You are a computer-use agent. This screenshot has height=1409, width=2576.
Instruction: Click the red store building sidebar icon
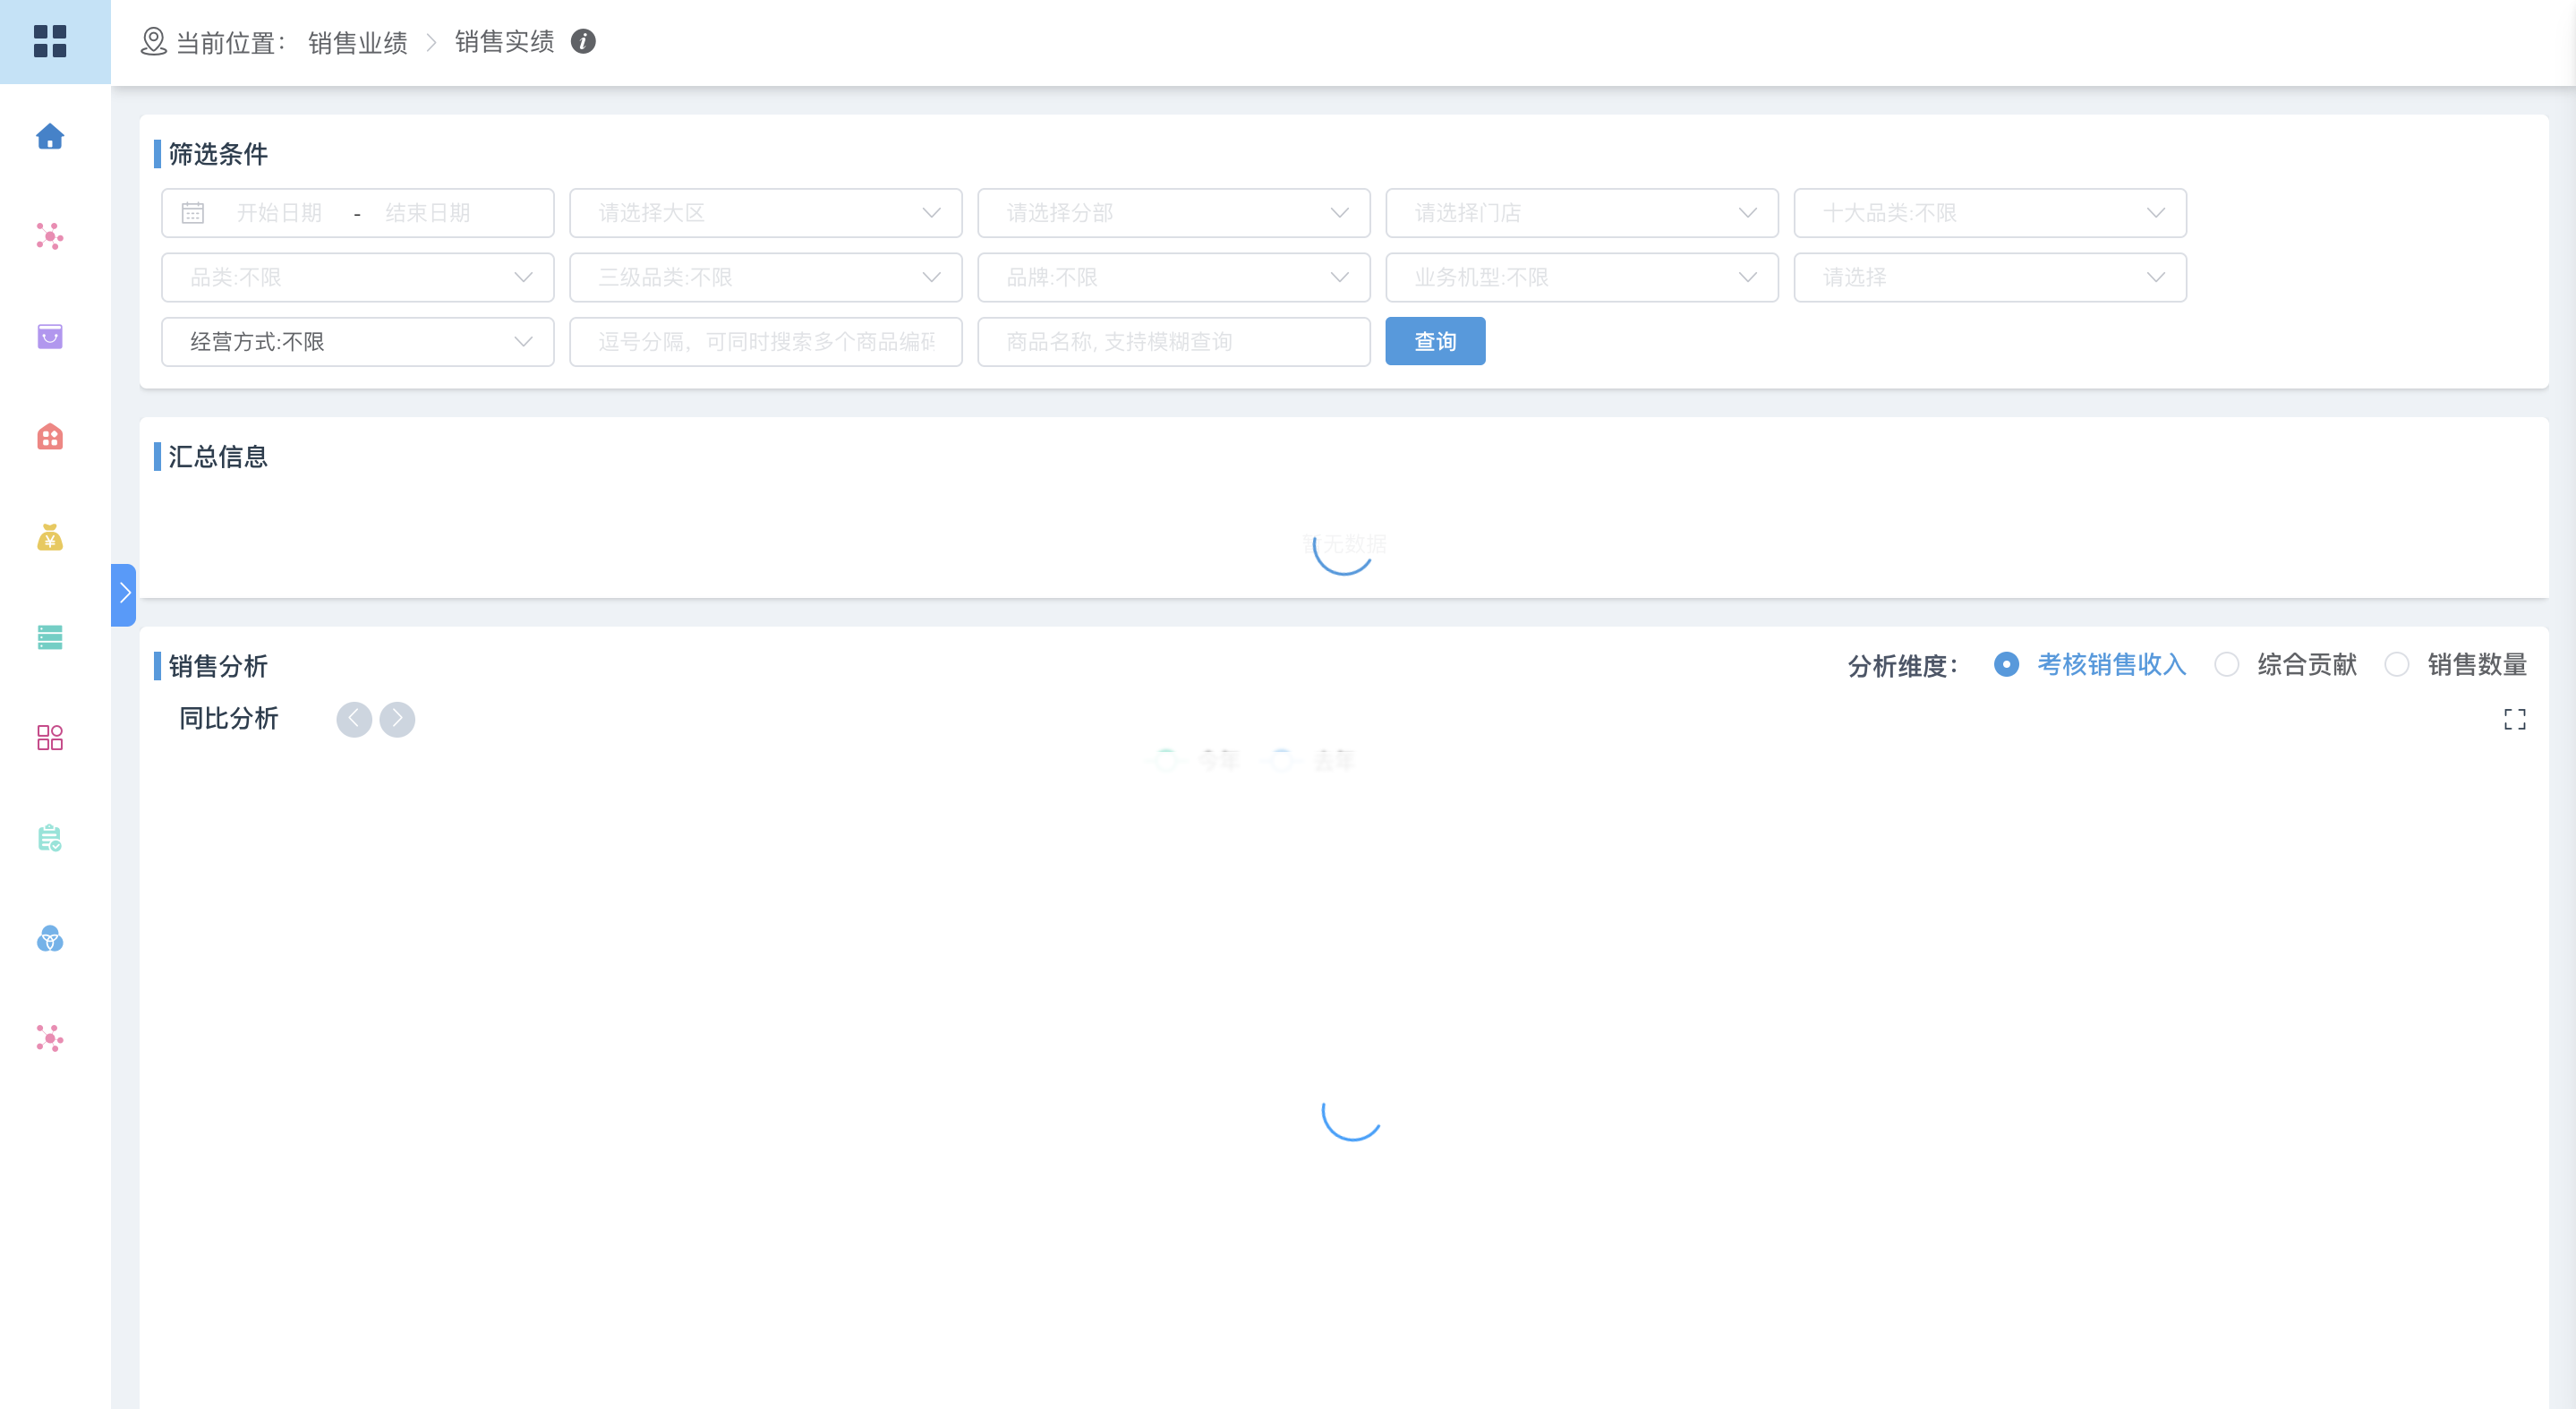click(50, 437)
